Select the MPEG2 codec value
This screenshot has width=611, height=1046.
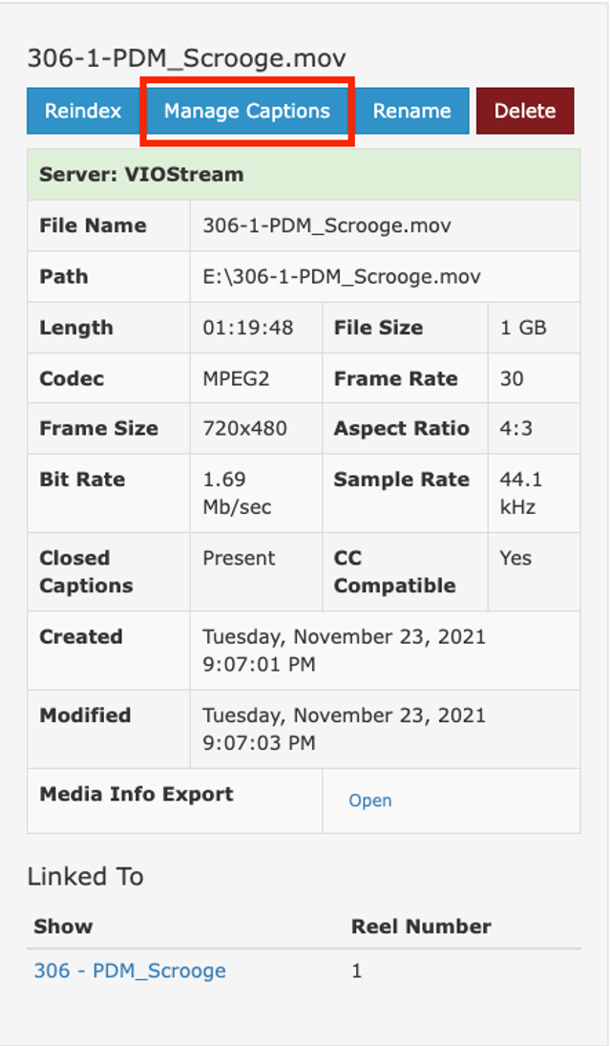click(x=236, y=378)
